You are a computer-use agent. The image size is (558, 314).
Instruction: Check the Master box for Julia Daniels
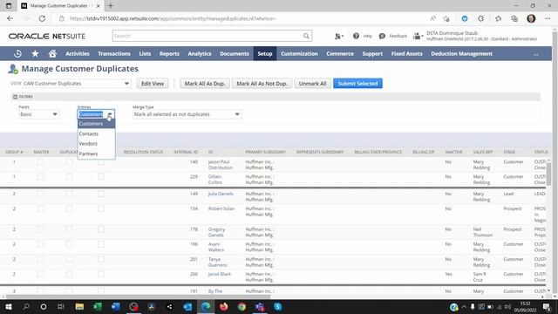tap(41, 194)
